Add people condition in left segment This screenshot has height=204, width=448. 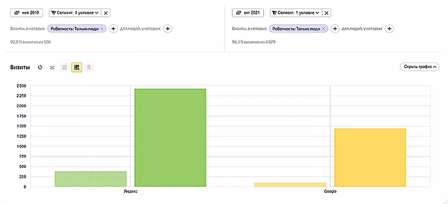pyautogui.click(x=167, y=29)
